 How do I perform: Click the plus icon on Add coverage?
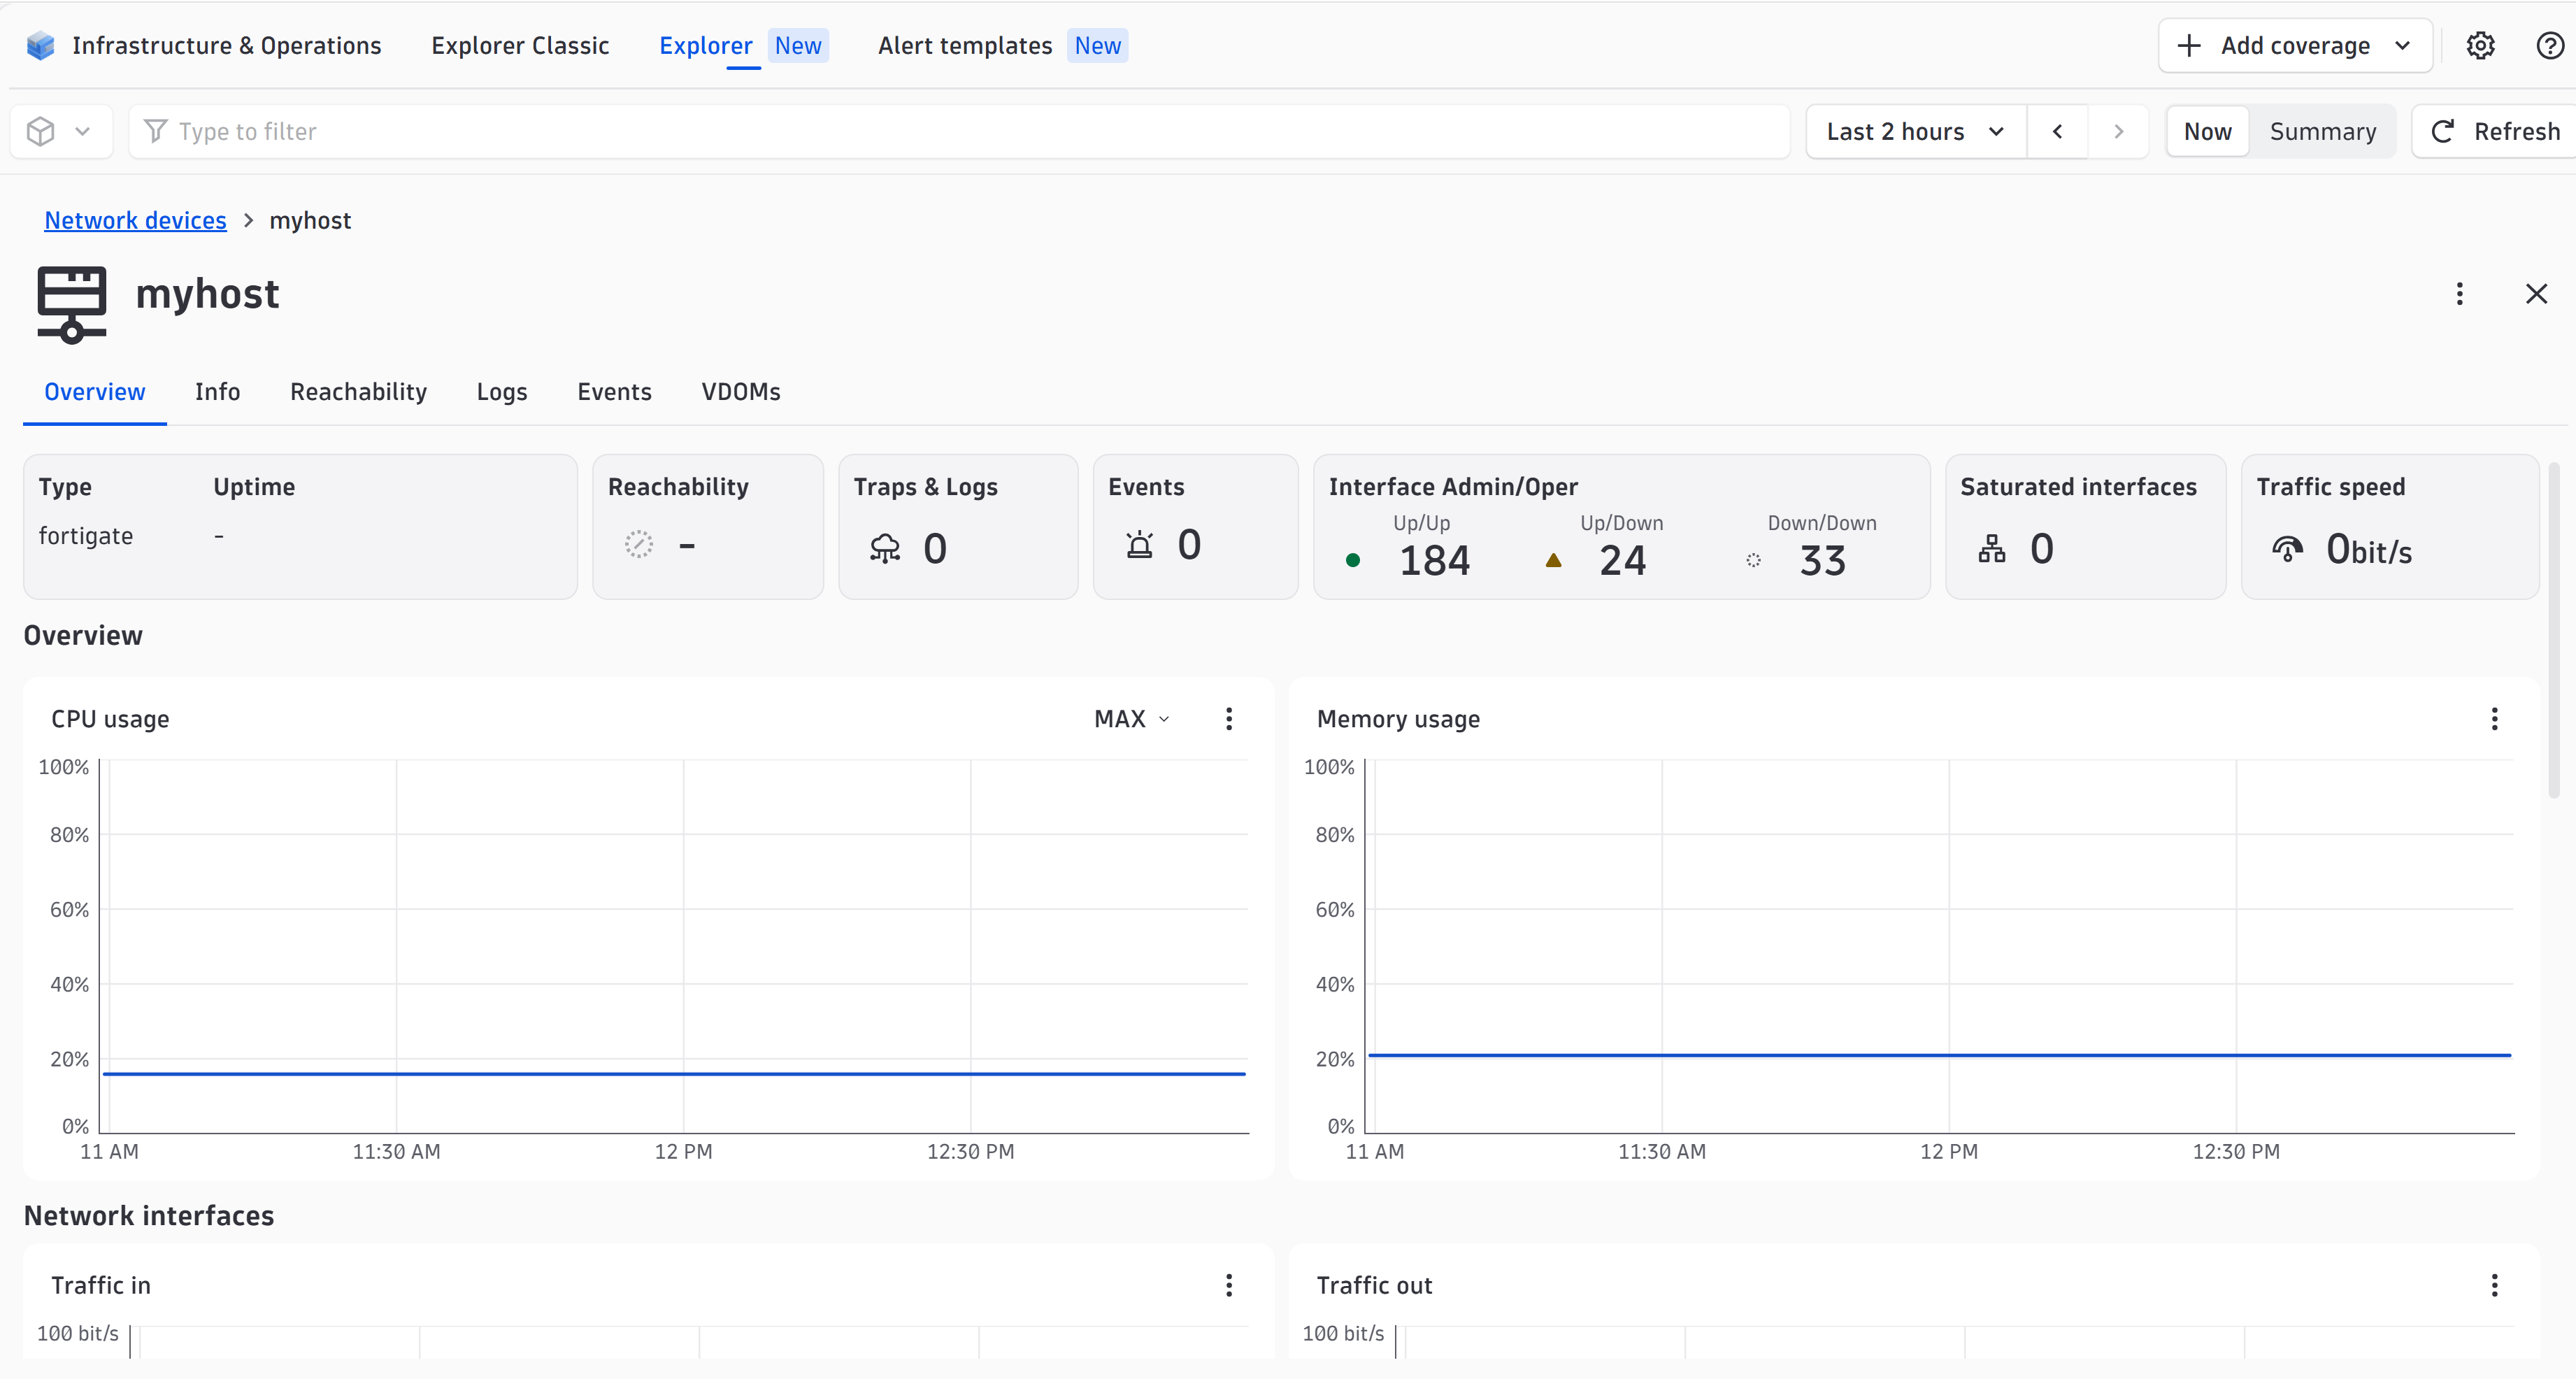[2189, 46]
